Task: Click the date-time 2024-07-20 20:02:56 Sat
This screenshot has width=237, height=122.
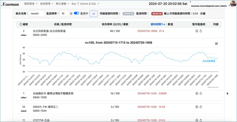Action: (x=168, y=4)
